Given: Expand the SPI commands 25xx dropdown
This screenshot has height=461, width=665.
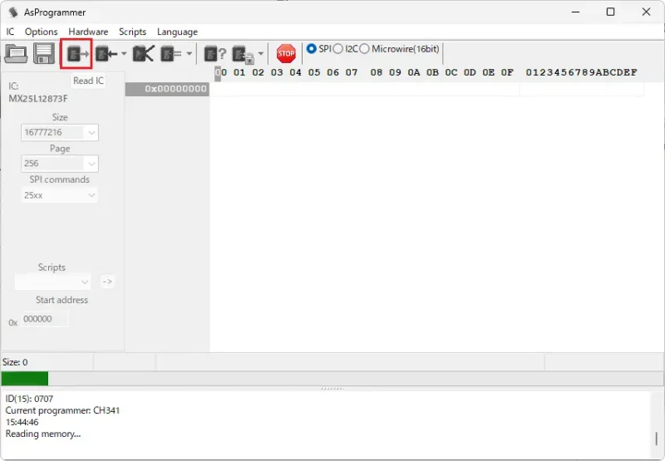Looking at the screenshot, I should tap(59, 195).
